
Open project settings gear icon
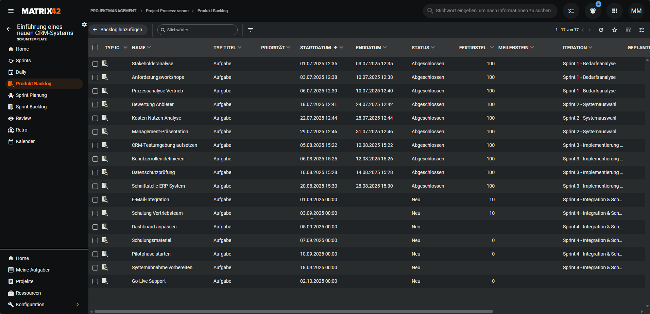(x=84, y=24)
